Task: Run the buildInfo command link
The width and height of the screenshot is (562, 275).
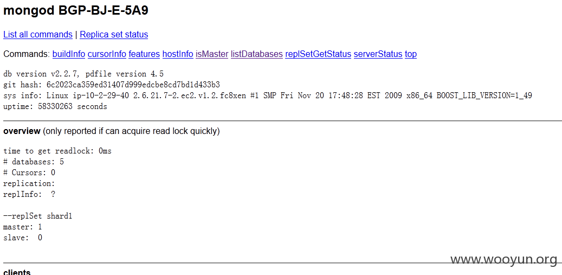Action: pos(68,54)
